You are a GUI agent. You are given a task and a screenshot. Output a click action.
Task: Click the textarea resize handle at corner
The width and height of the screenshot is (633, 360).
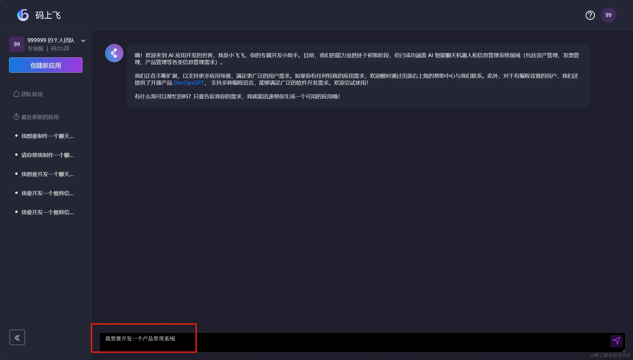(x=624, y=351)
